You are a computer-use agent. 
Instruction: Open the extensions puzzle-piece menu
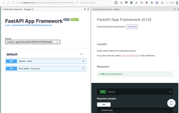(x=167, y=2)
